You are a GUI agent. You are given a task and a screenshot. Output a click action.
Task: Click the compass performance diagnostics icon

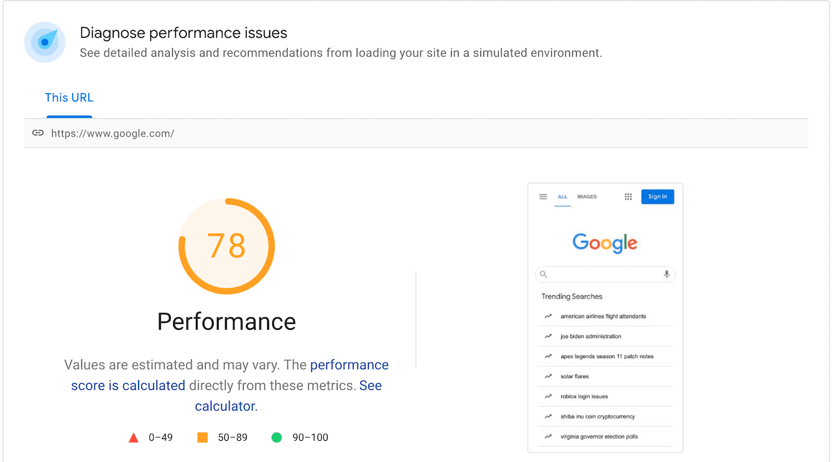44,42
